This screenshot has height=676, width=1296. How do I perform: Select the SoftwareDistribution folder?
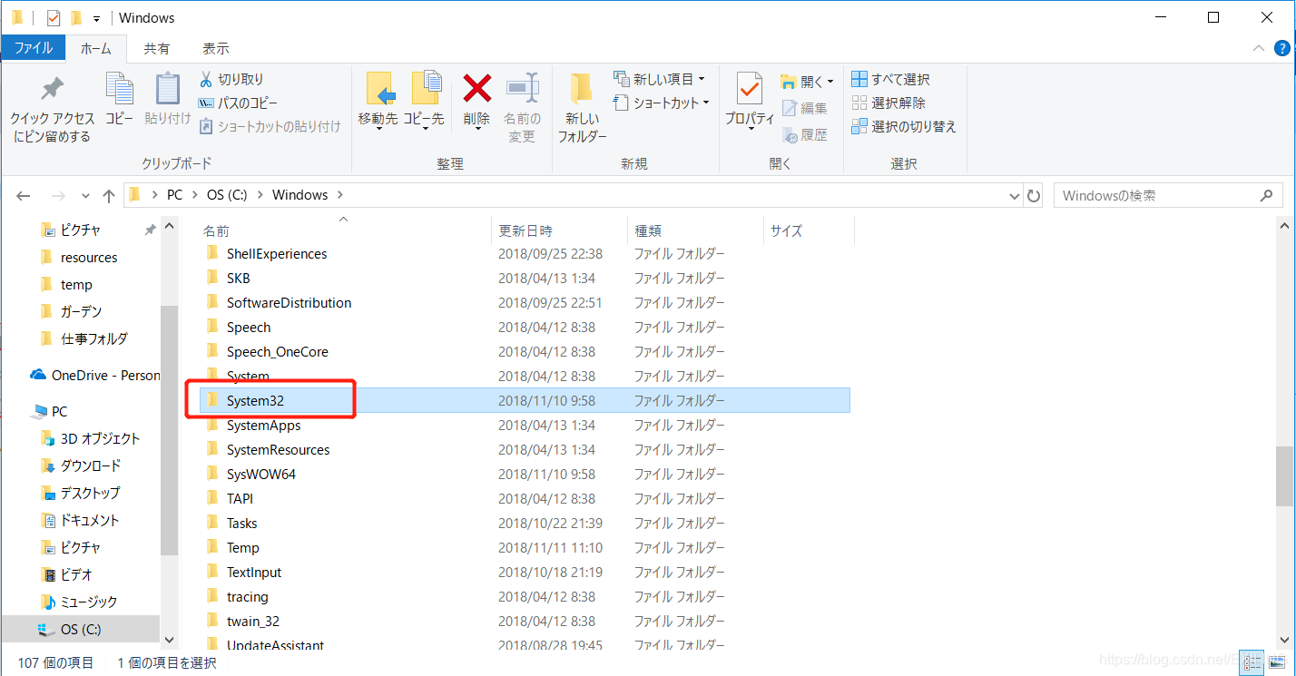coord(289,302)
